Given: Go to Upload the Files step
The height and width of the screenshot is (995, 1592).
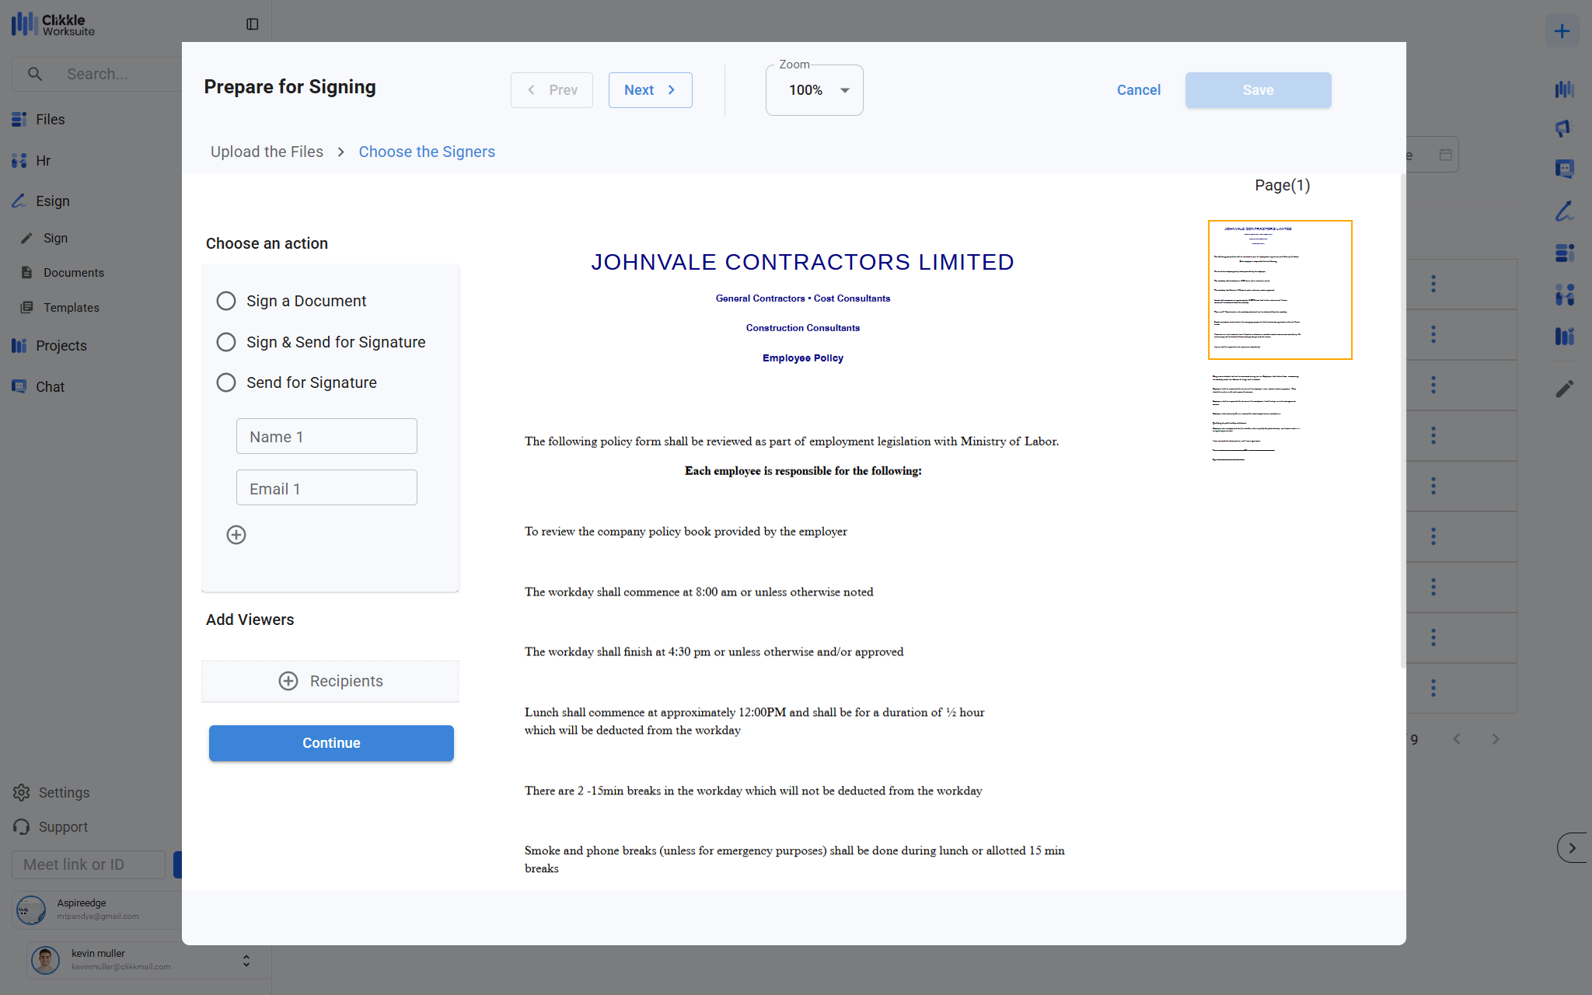Looking at the screenshot, I should [x=267, y=152].
